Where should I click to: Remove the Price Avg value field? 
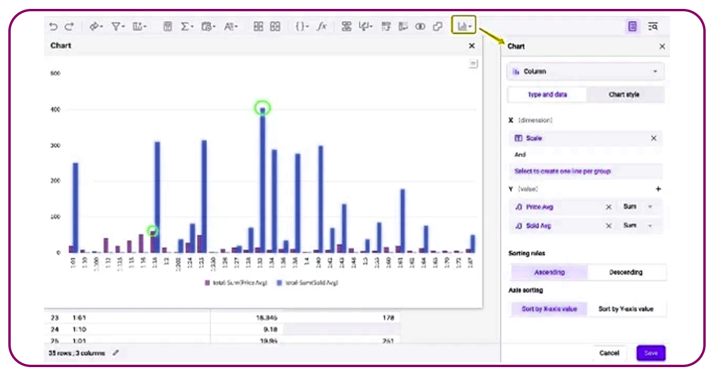point(608,207)
